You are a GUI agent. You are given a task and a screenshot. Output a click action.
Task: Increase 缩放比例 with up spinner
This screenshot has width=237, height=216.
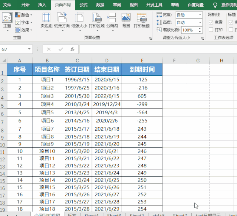200,28
